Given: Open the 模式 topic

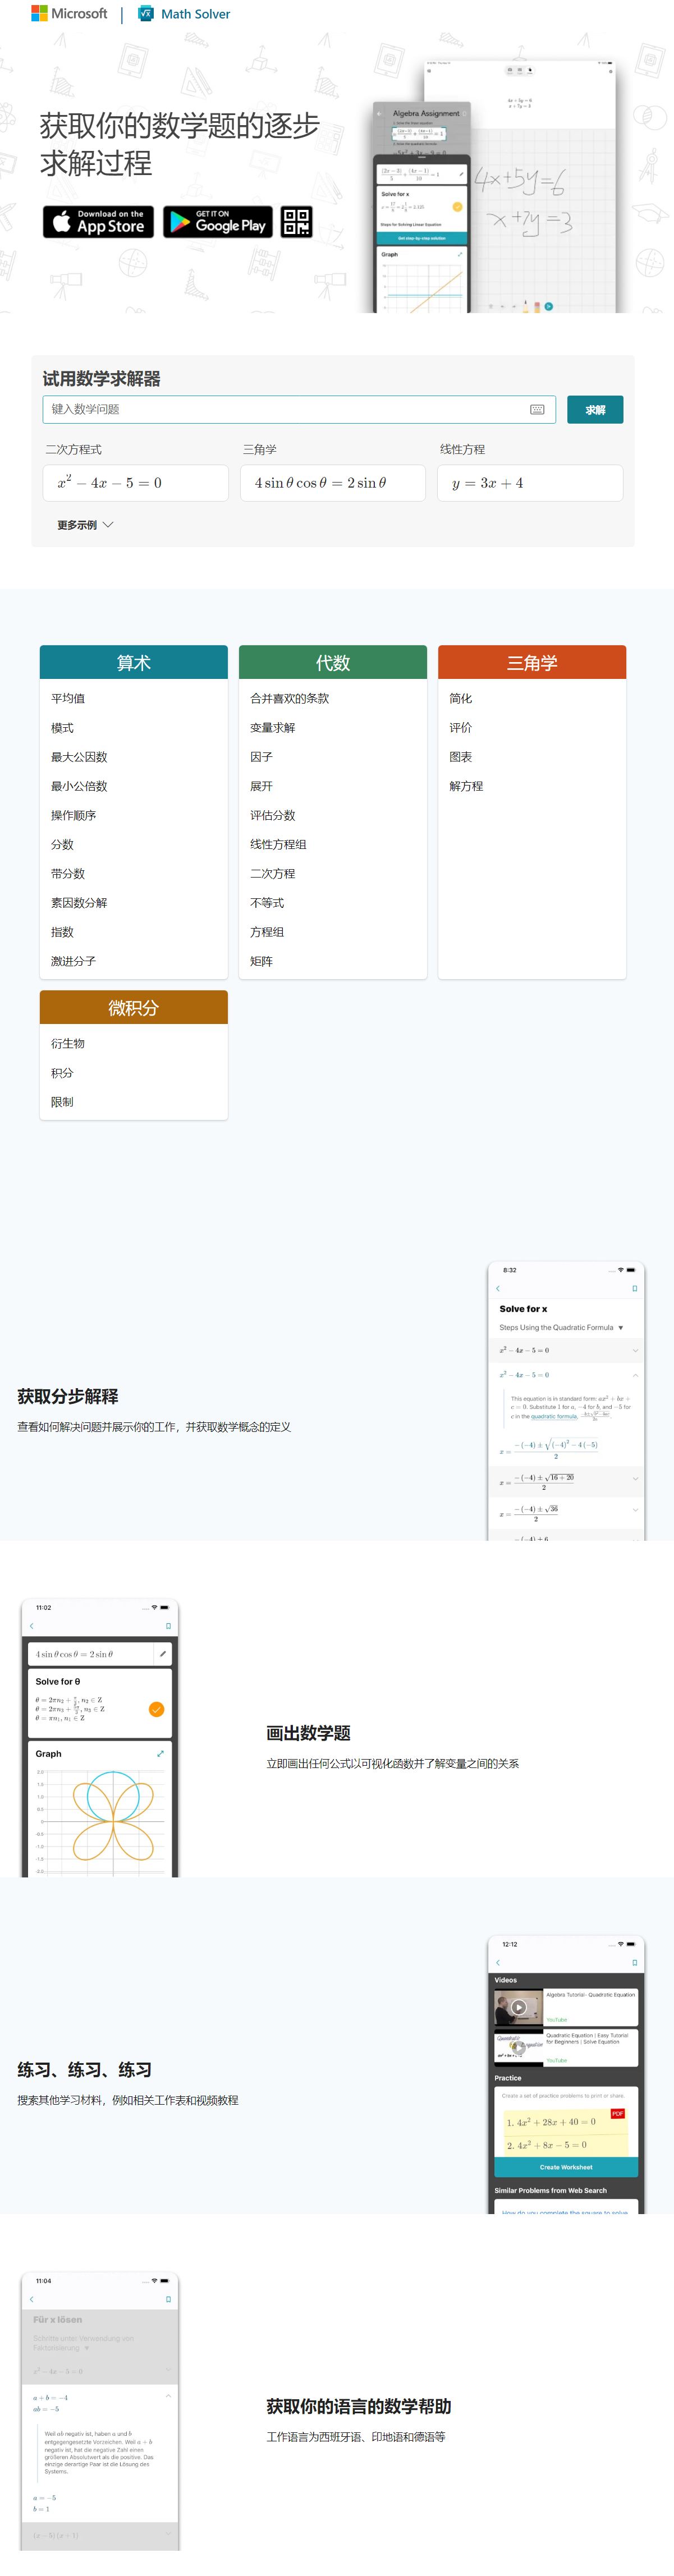Looking at the screenshot, I should 62,728.
